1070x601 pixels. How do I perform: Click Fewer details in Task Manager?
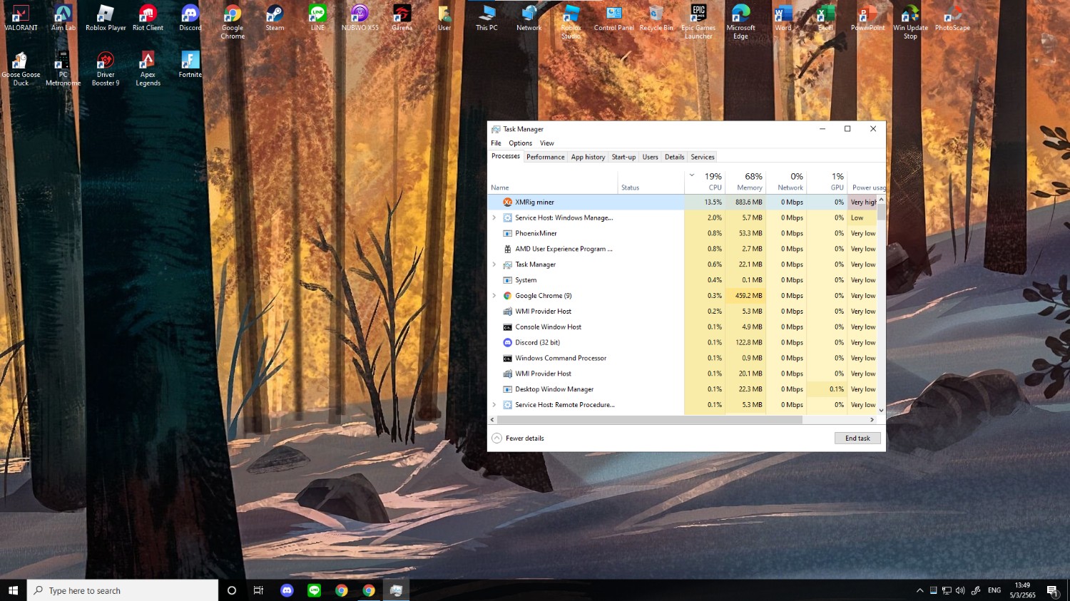coord(518,438)
